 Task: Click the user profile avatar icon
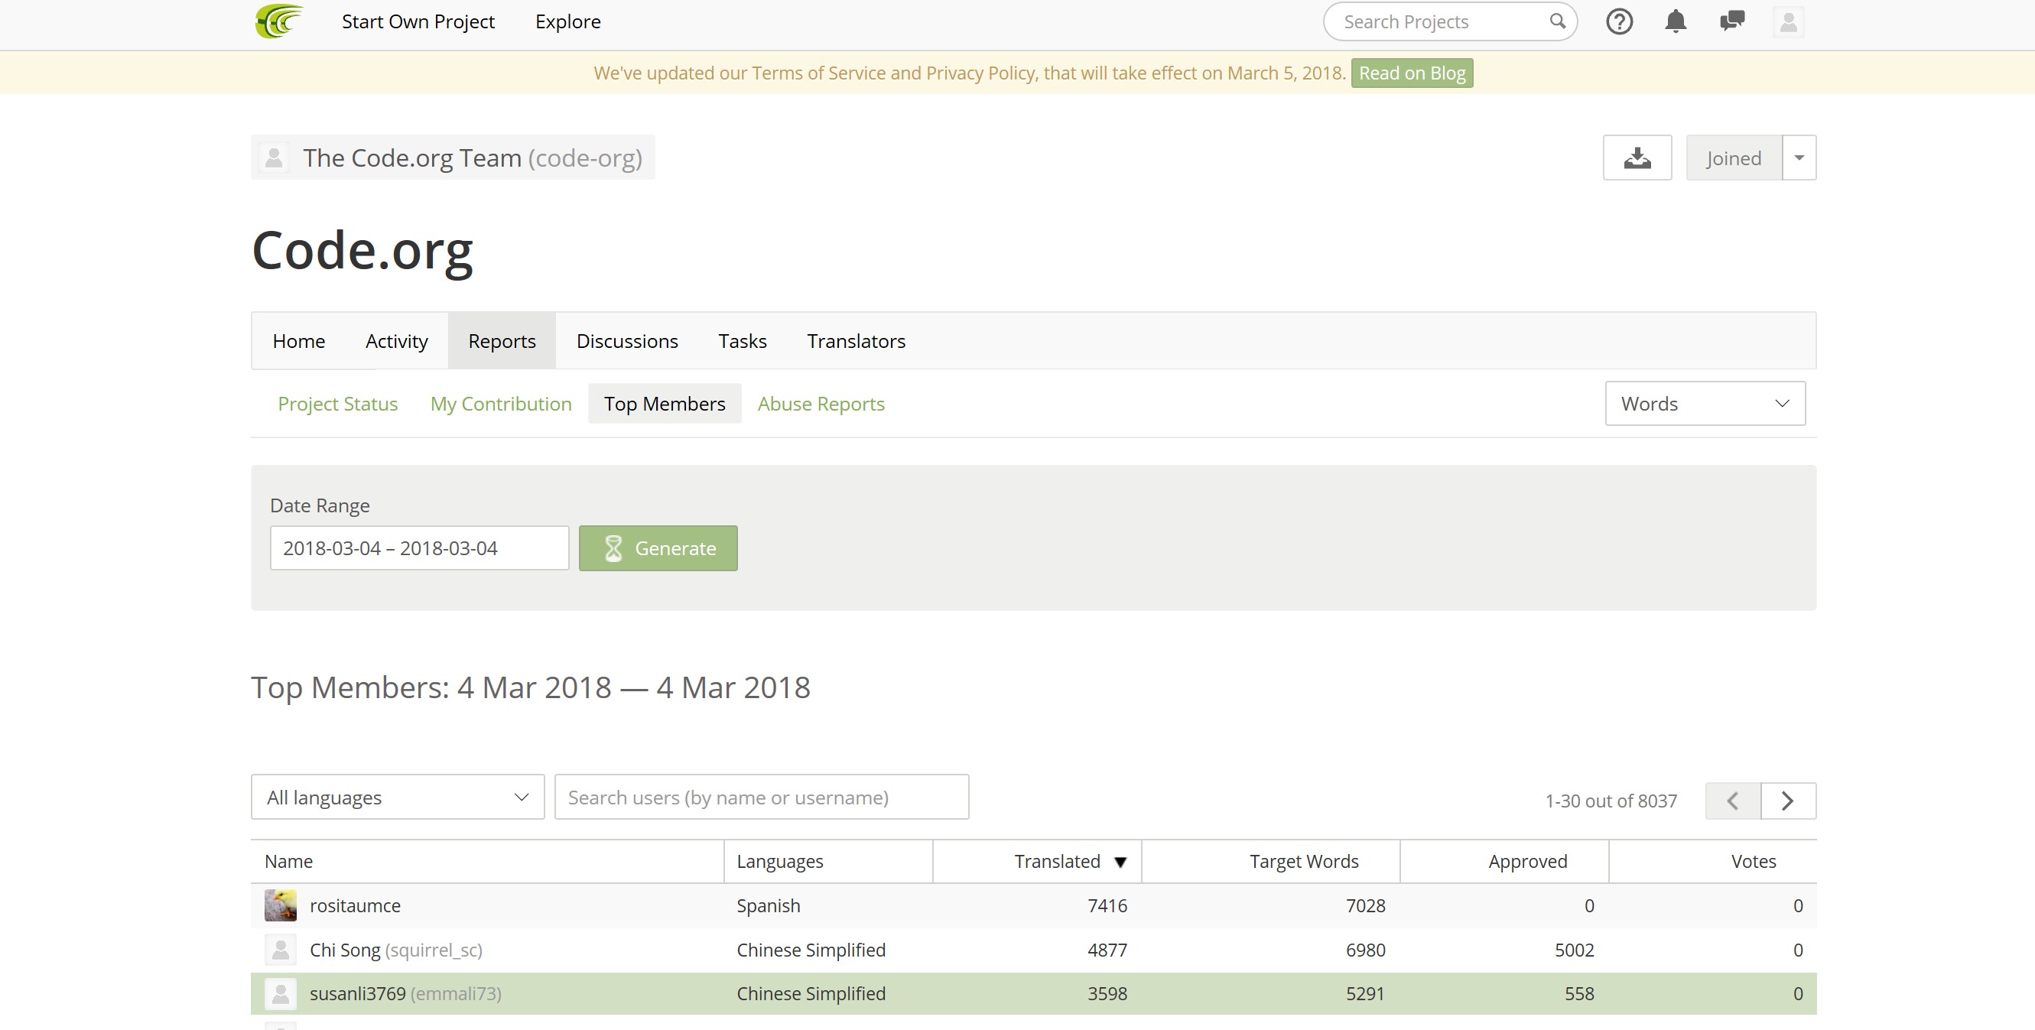click(1789, 21)
